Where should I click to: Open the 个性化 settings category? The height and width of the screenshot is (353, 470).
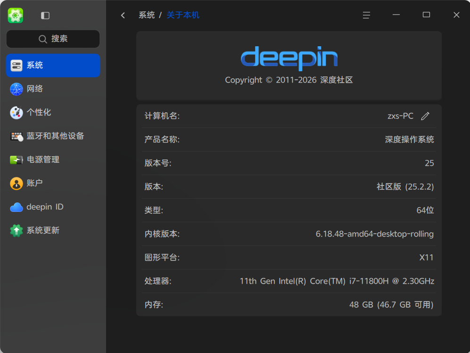click(53, 113)
